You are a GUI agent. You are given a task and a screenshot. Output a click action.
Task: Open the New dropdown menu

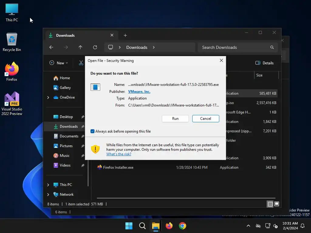coord(59,63)
